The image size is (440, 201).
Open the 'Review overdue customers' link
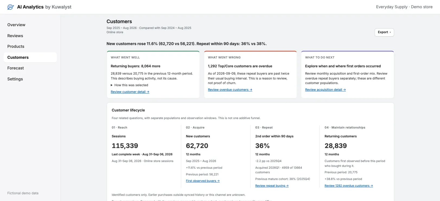point(230,90)
